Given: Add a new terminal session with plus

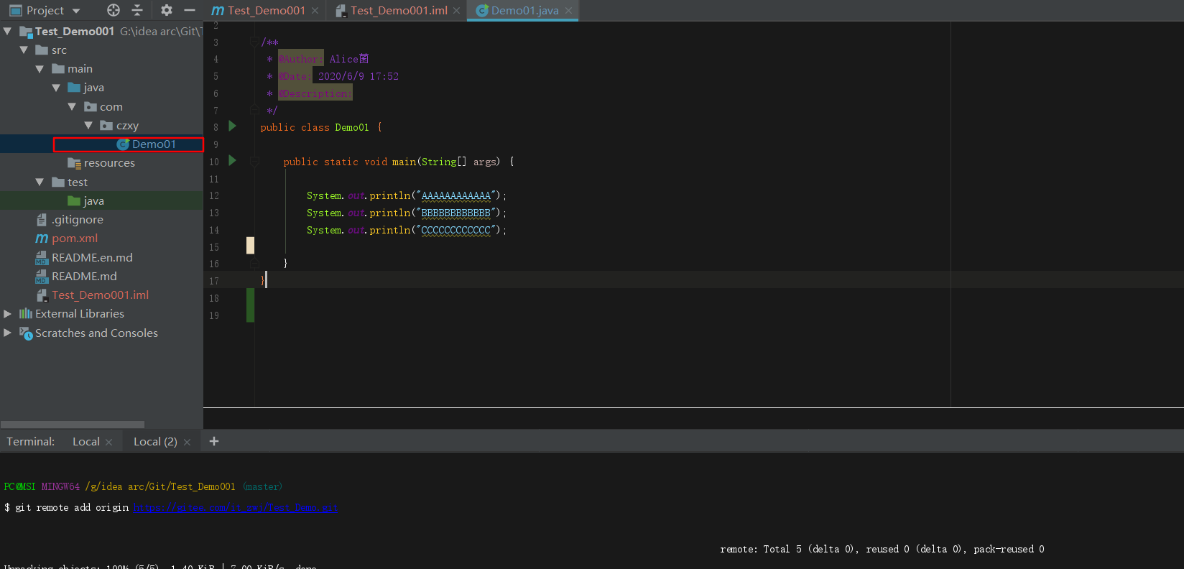Looking at the screenshot, I should pos(214,441).
